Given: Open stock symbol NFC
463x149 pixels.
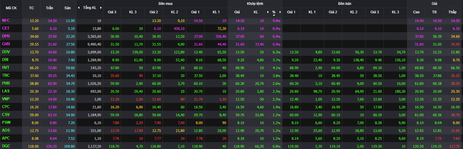Looking at the screenshot, I should (6, 20).
